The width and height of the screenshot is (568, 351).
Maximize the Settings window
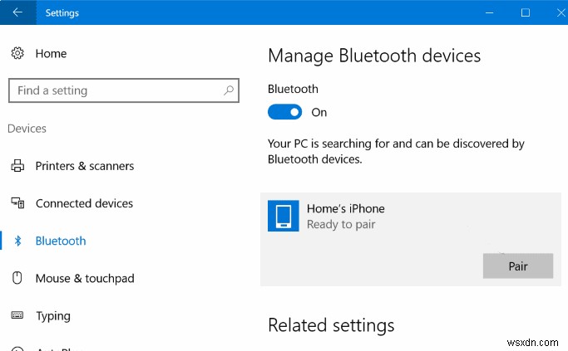525,12
